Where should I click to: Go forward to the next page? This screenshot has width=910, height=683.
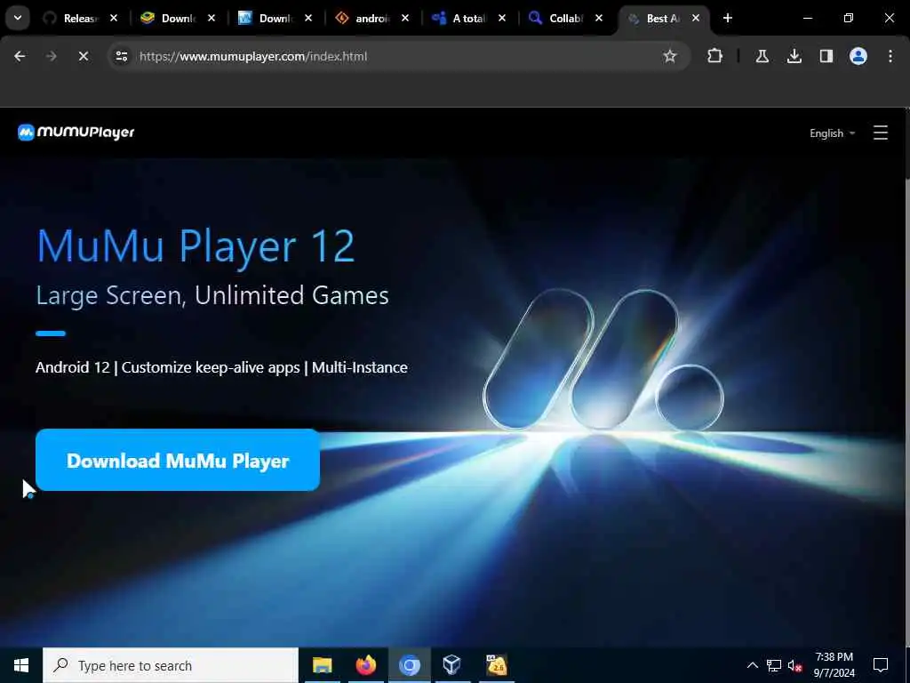(51, 56)
